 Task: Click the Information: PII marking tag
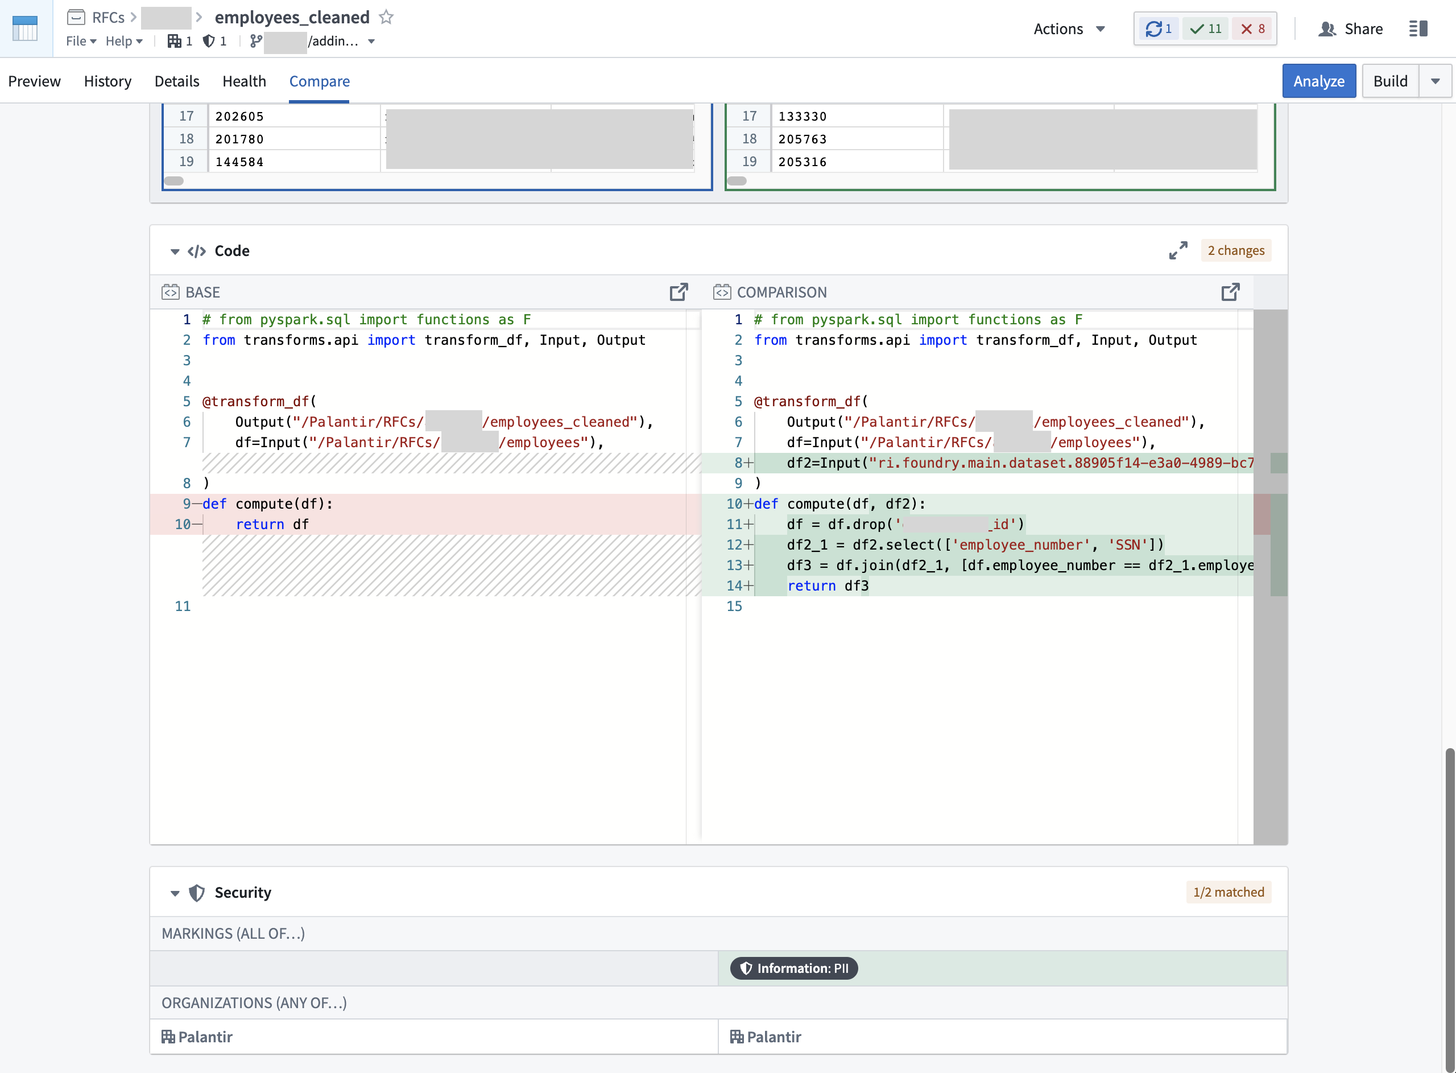click(794, 968)
